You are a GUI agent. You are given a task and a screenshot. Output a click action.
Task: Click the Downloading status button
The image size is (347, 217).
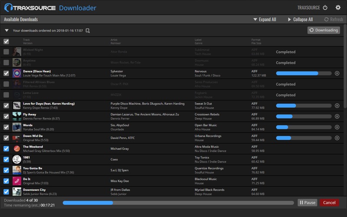(x=324, y=30)
